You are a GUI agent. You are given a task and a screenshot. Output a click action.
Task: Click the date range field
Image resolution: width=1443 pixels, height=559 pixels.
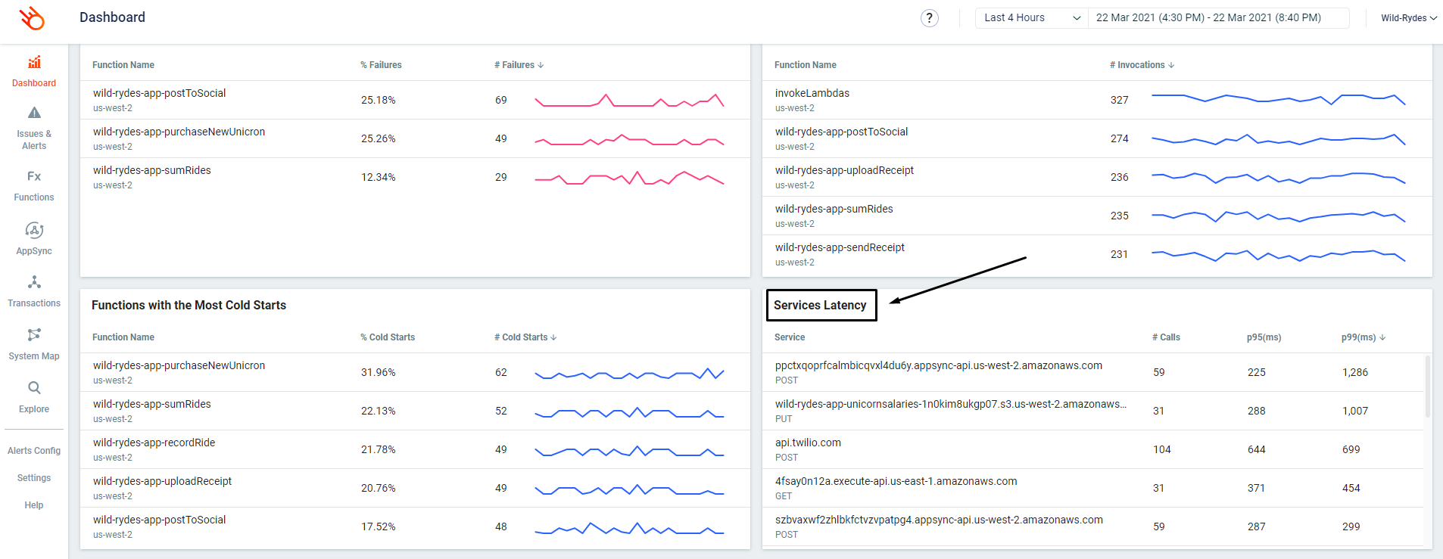click(x=1219, y=18)
